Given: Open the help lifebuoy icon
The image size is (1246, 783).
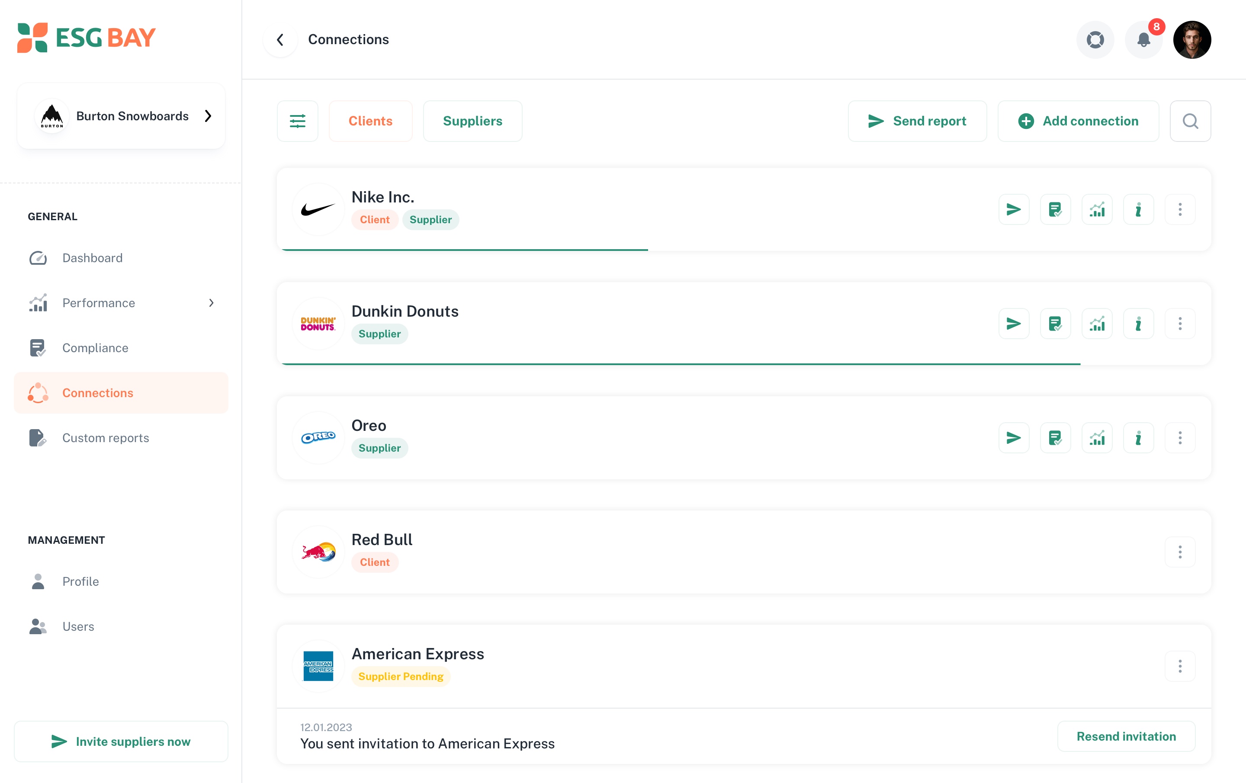Looking at the screenshot, I should (1095, 40).
